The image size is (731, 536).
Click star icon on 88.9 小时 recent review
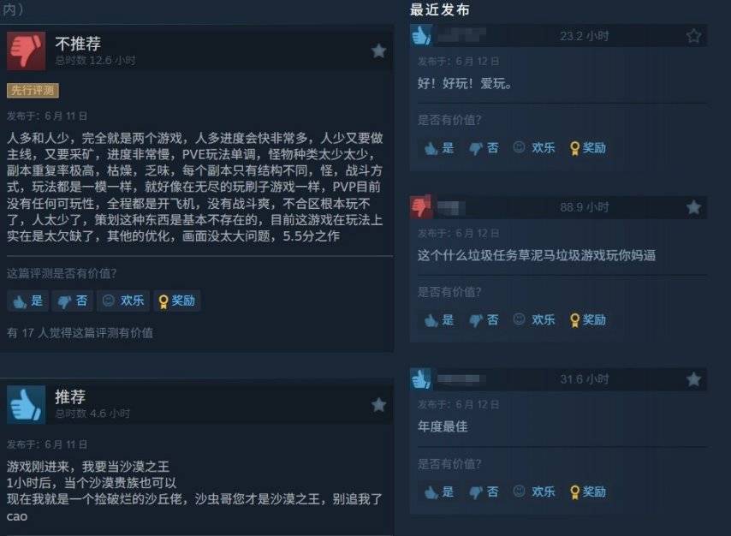(693, 207)
